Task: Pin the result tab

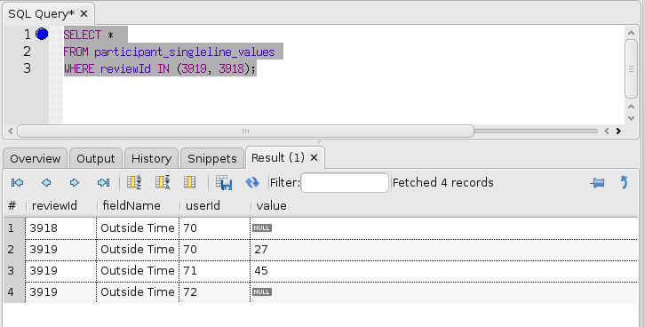Action: 597,183
